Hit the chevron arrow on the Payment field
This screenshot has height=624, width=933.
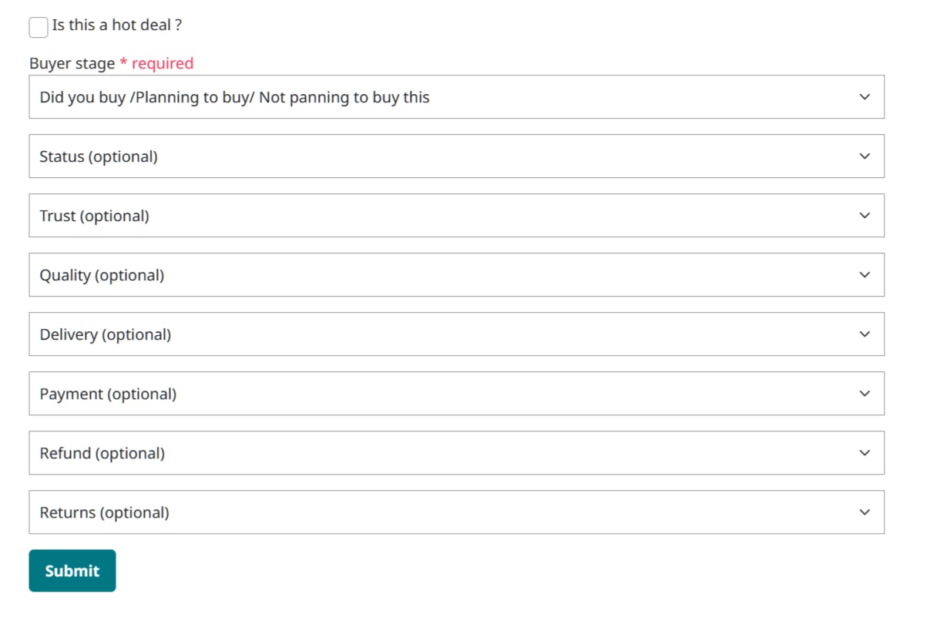(x=864, y=394)
